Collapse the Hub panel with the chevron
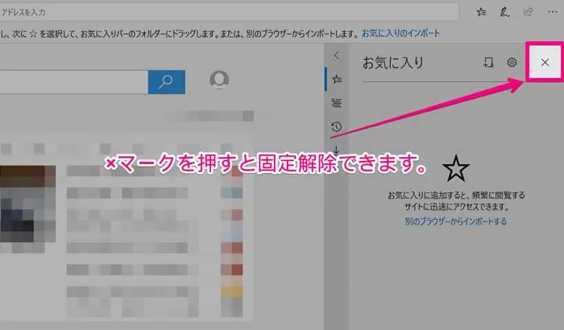 [336, 56]
